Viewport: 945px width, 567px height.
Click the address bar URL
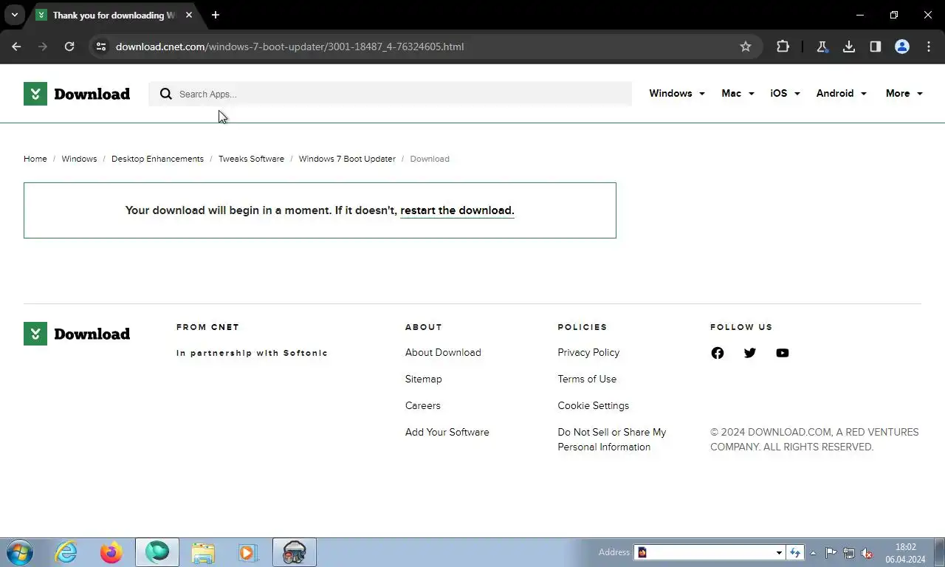[x=289, y=47]
